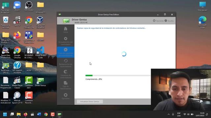Open the volume speaker tray icon
Viewport: 211px width, 118px height.
[188, 114]
